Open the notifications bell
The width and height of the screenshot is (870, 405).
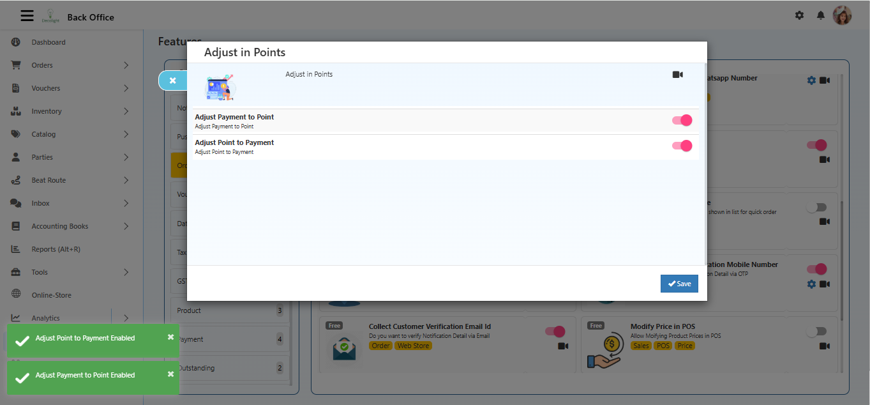[x=821, y=15]
